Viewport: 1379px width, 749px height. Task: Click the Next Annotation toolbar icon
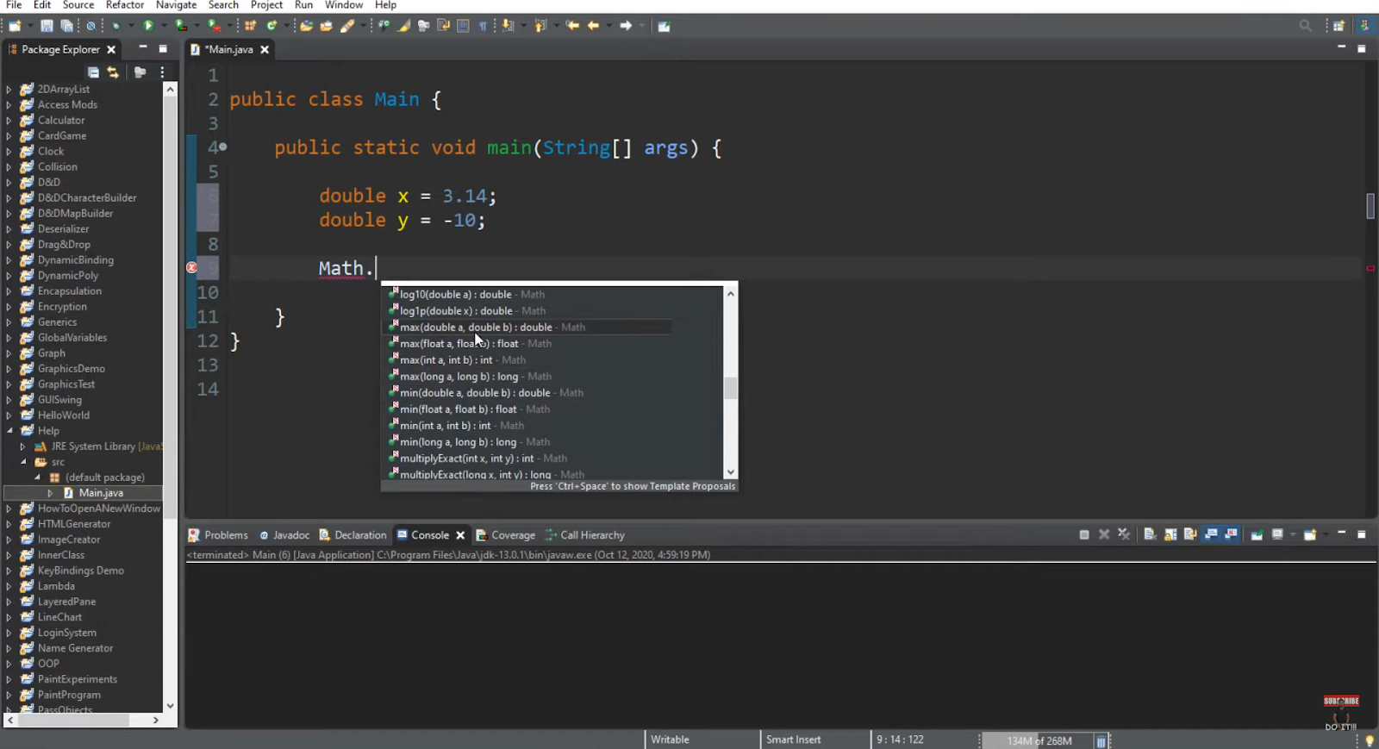pos(508,26)
